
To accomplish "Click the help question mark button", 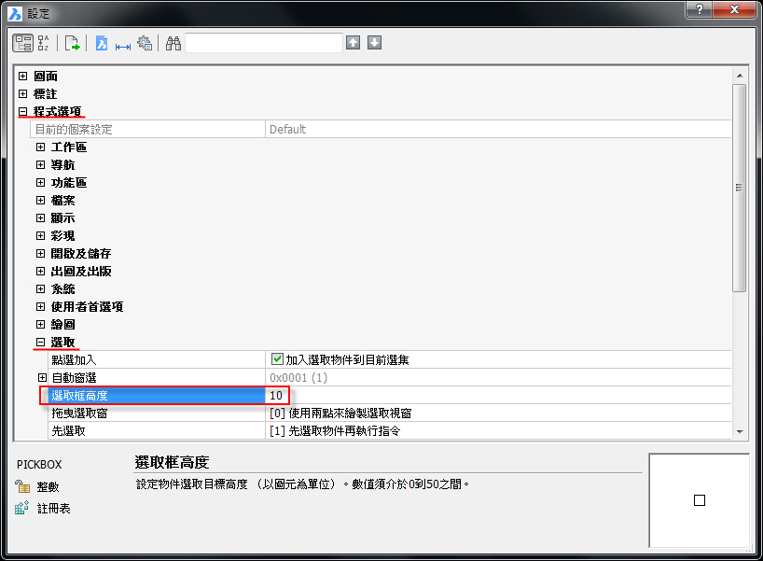I will point(699,9).
